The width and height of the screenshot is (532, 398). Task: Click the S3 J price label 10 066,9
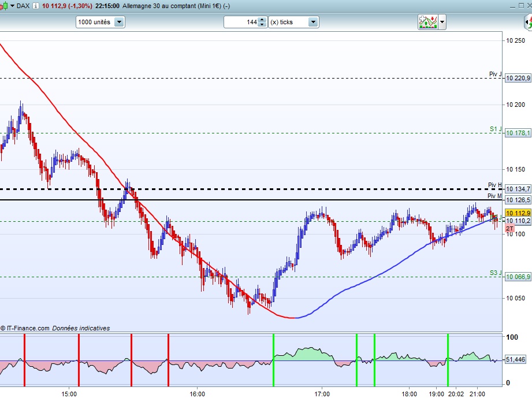[518, 277]
